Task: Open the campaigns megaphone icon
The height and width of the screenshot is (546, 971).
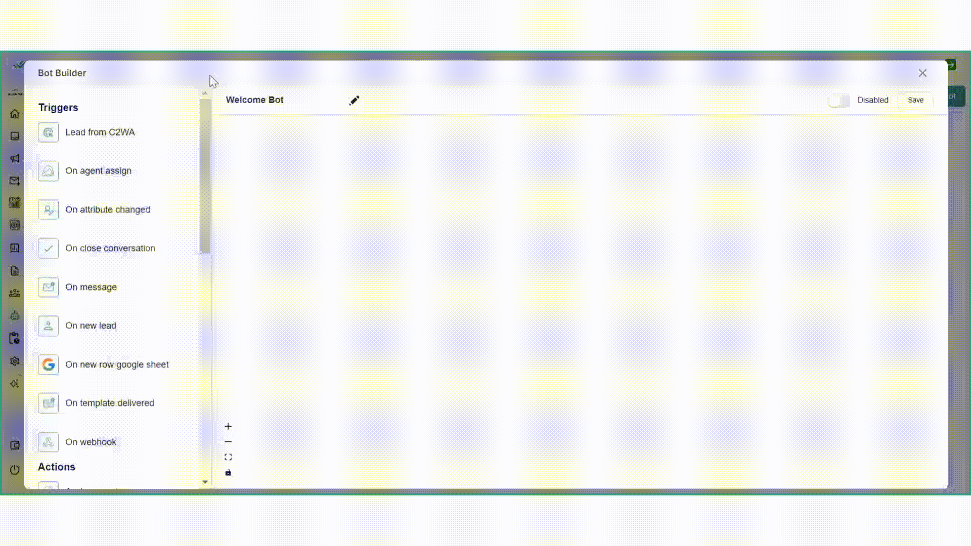Action: 15,158
